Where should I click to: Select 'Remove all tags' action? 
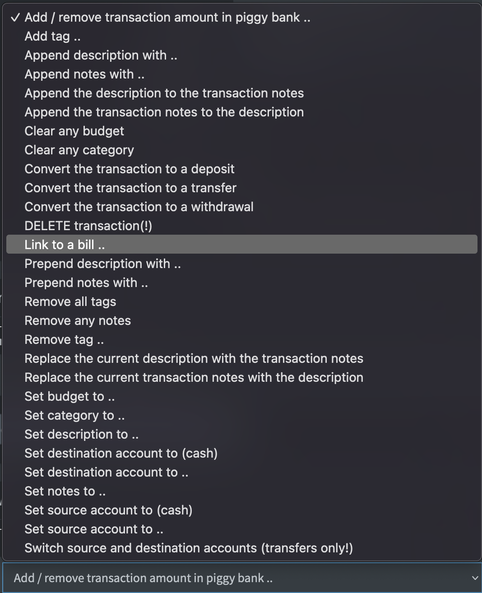pos(70,301)
